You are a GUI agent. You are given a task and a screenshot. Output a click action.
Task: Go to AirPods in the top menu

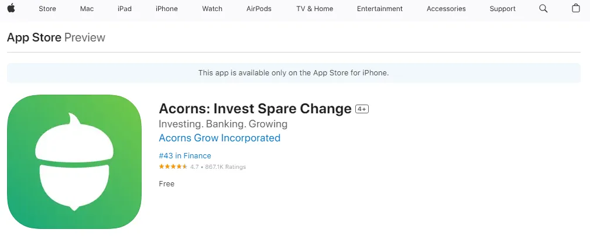tap(259, 9)
